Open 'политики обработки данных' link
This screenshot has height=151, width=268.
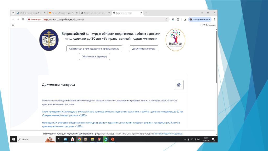click(168, 134)
